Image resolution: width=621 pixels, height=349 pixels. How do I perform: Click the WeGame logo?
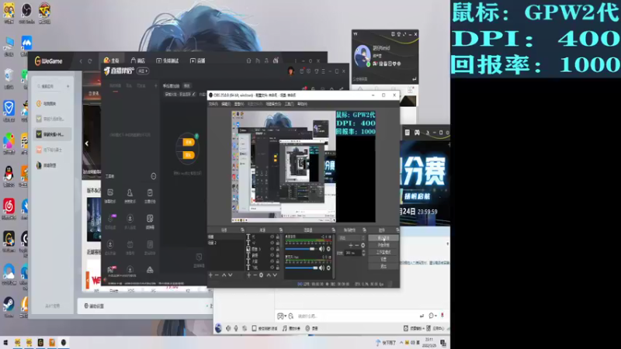coord(48,61)
